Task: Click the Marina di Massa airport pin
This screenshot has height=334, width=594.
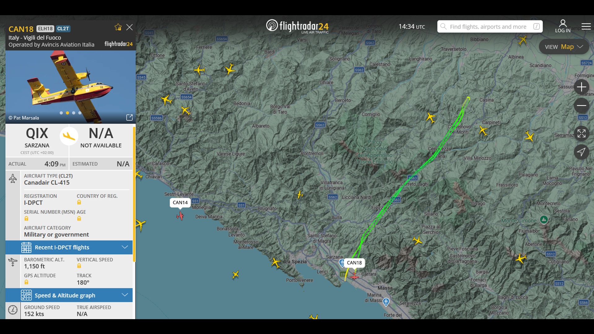Action: coord(386,302)
